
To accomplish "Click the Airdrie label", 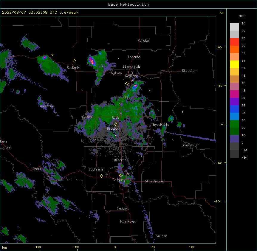I will (x=120, y=160).
